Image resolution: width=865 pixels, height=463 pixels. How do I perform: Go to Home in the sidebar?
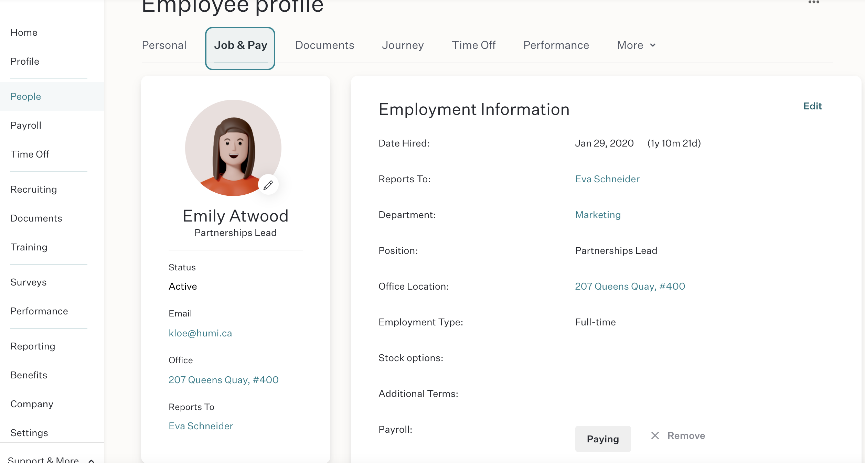tap(24, 32)
